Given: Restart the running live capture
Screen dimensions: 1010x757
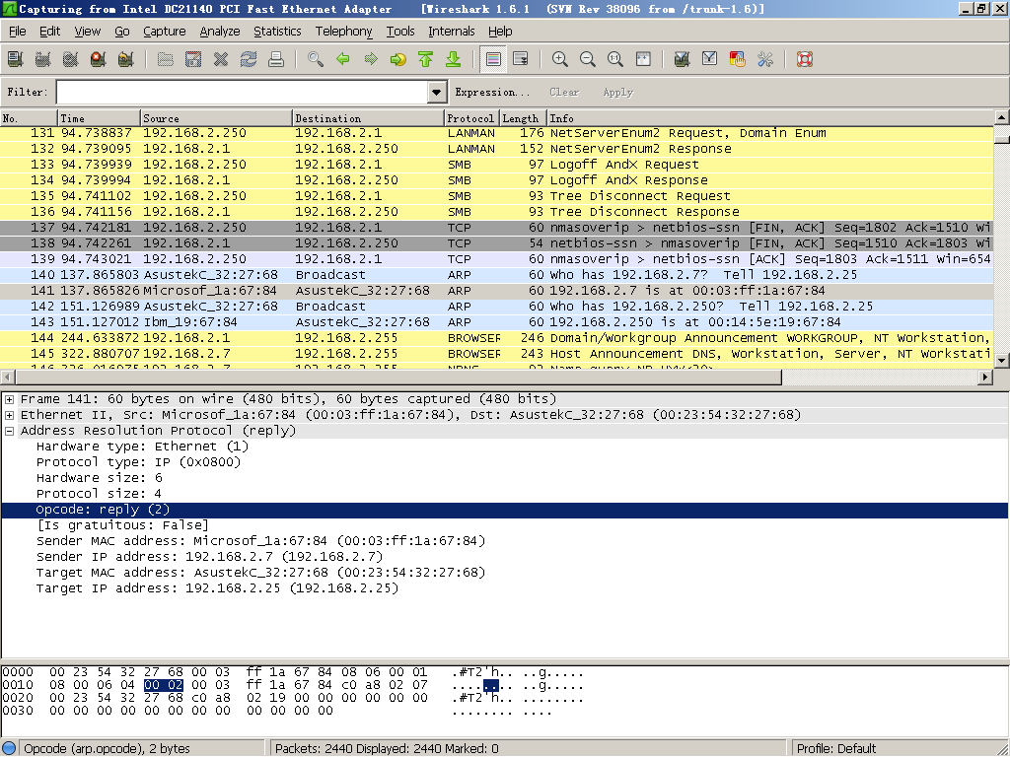Looking at the screenshot, I should click(125, 59).
